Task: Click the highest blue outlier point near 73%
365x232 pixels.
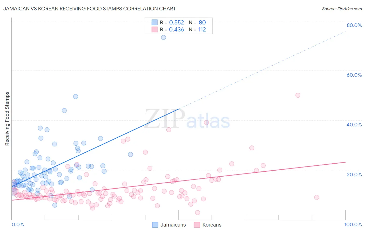Action: tap(164, 37)
